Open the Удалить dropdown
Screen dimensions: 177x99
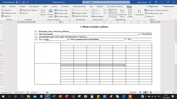(43, 13)
